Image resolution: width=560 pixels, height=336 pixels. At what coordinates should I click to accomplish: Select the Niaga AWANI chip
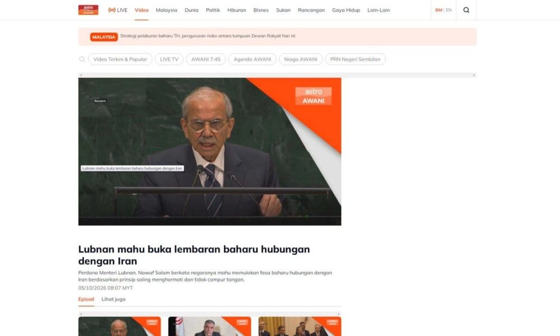(301, 59)
